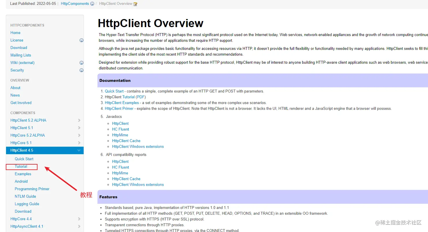Click the globe icon beside HttpComponents breadcrumb

click(92, 4)
